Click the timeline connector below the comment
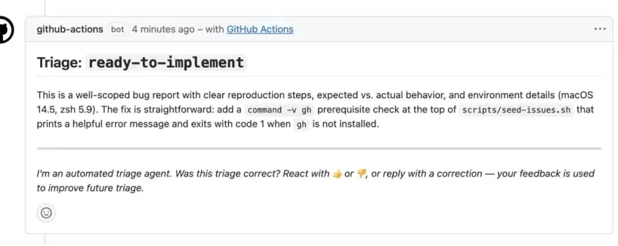This screenshot has width=618, height=246. click(45, 240)
